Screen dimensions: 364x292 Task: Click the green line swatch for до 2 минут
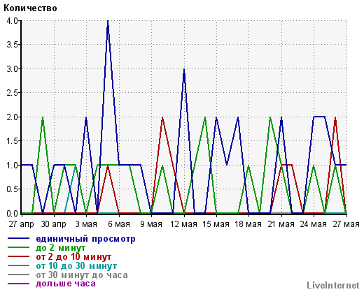pos(18,247)
